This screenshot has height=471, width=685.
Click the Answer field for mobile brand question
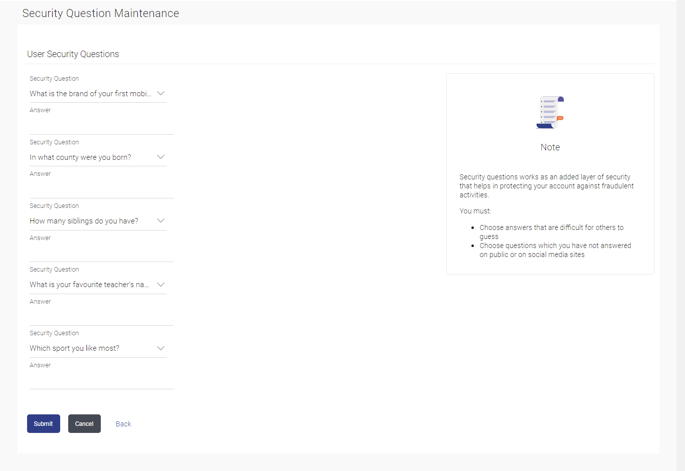pos(101,125)
